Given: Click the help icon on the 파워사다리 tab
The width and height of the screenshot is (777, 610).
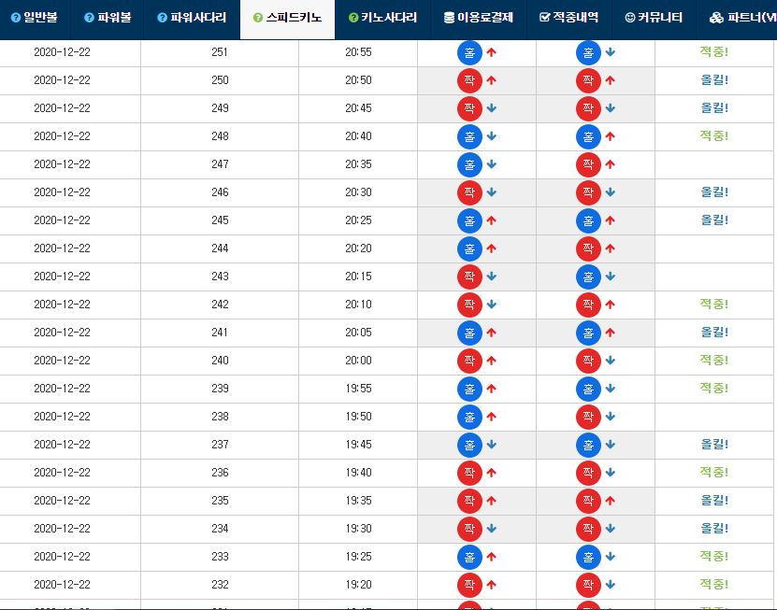Looking at the screenshot, I should [x=162, y=18].
